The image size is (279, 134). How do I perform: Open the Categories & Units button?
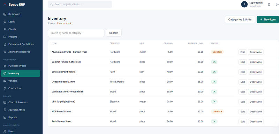click(x=240, y=20)
